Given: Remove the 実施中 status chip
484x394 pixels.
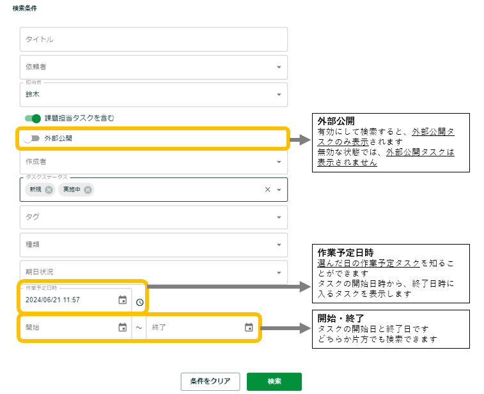Looking at the screenshot, I should [x=88, y=190].
